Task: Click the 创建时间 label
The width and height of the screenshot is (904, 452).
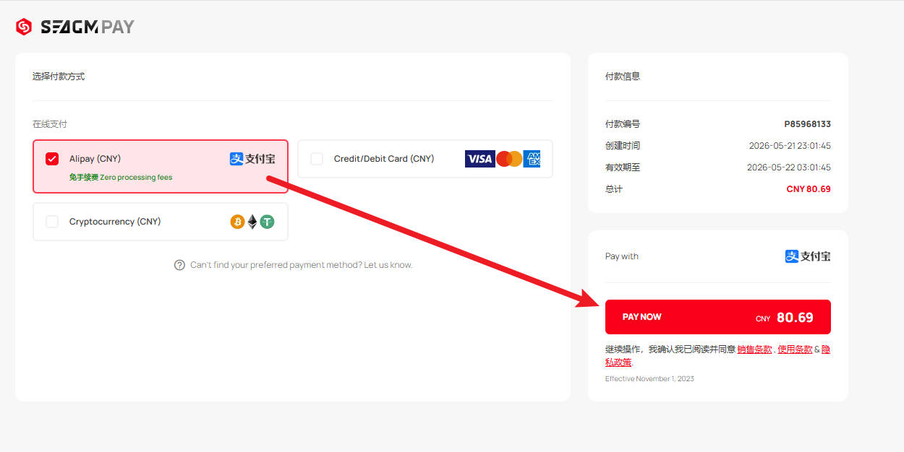Action: pyautogui.click(x=623, y=146)
